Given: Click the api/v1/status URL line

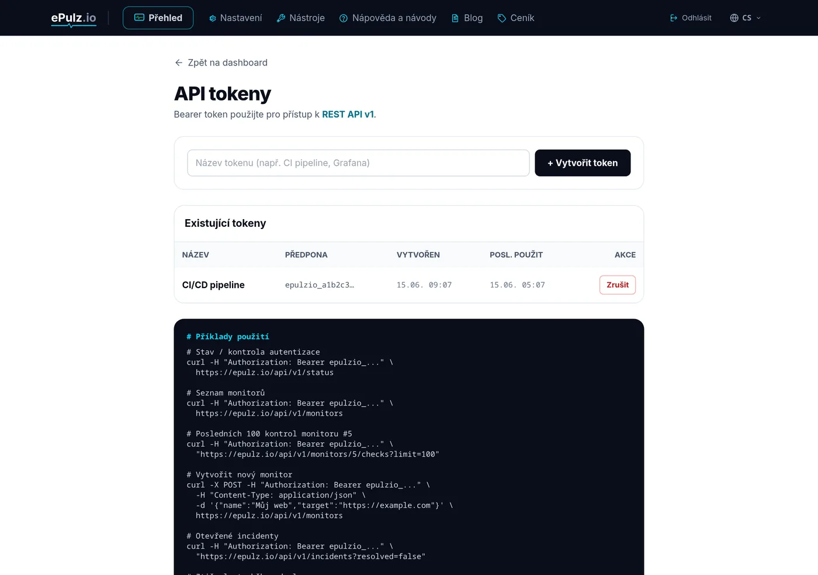Looking at the screenshot, I should click(x=265, y=372).
